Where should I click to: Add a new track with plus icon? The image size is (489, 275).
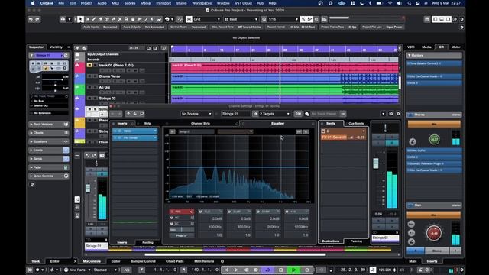pyautogui.click(x=77, y=48)
